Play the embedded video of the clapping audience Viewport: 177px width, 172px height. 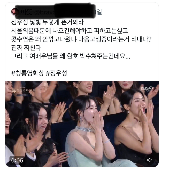(82, 124)
